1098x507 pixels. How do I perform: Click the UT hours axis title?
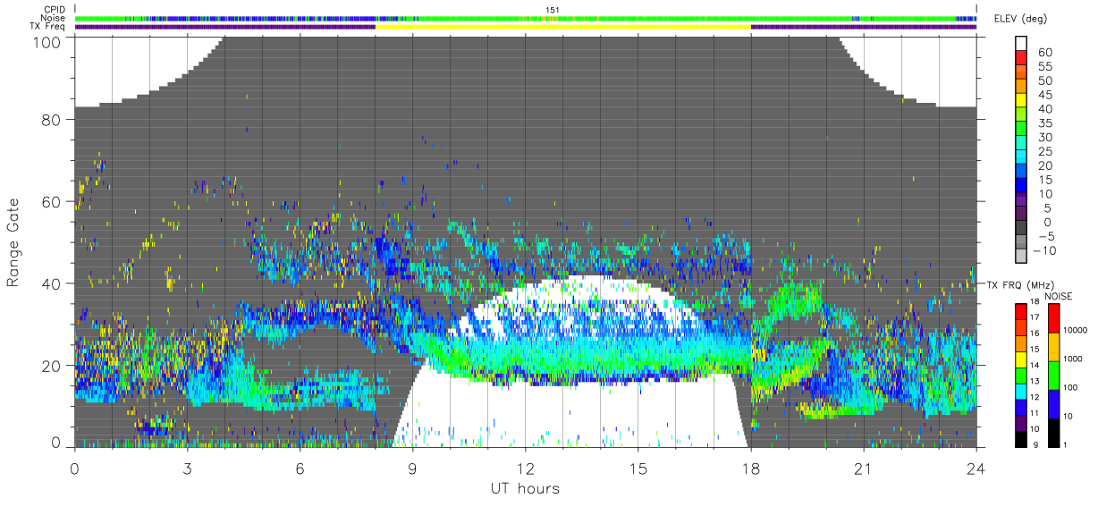pyautogui.click(x=525, y=488)
